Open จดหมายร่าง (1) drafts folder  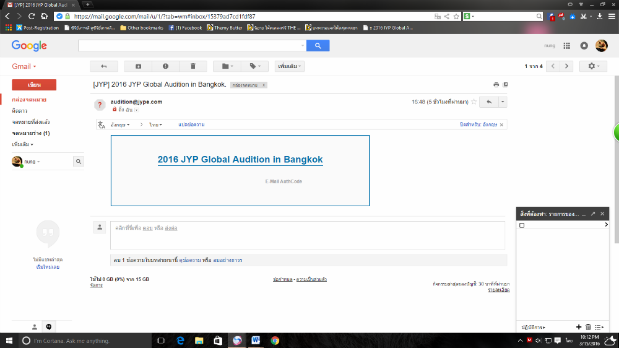31,133
